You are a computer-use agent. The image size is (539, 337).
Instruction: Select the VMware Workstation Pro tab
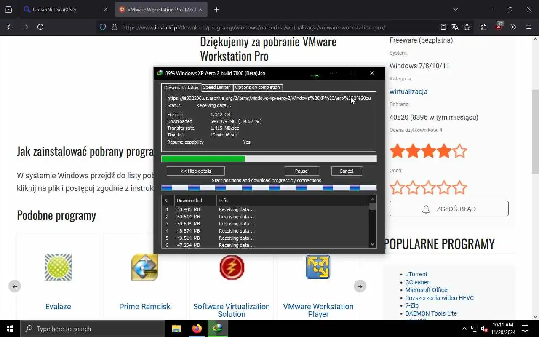tap(161, 9)
